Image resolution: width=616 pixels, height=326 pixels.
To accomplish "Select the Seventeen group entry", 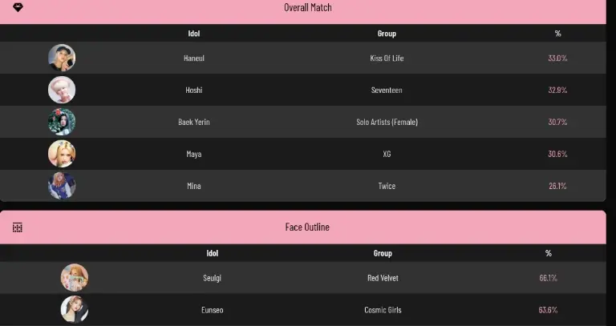I will [x=387, y=91].
